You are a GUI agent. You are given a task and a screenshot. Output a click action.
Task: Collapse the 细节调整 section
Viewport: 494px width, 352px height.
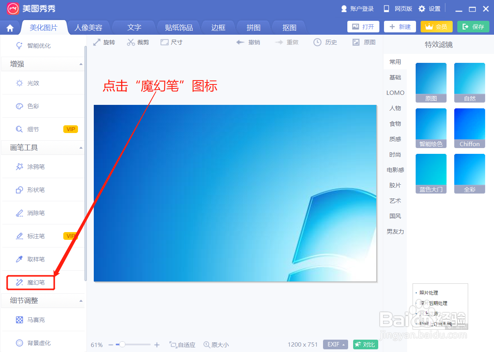pos(81,300)
